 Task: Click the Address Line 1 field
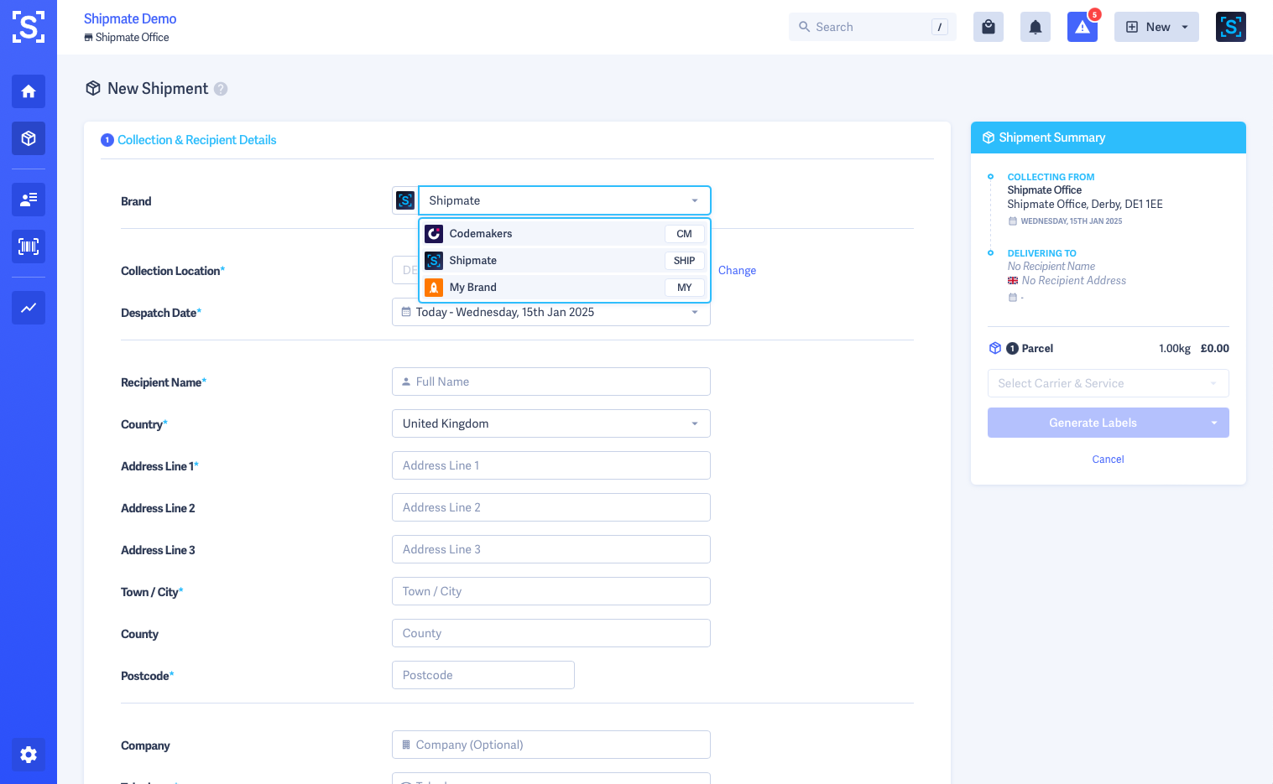pos(551,465)
